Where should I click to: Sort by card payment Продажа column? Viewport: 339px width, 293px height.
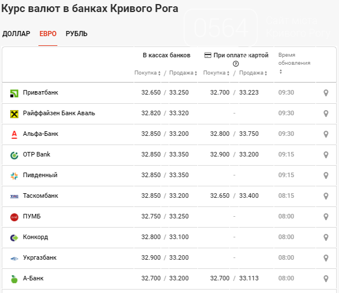point(253,73)
